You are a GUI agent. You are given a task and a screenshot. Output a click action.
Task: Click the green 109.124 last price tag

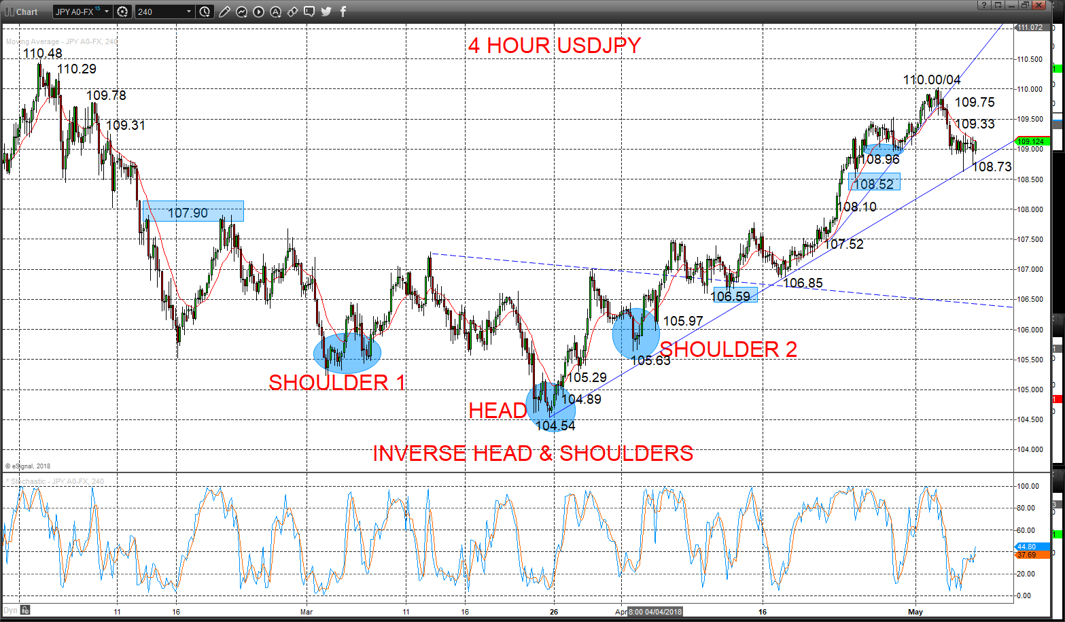1033,141
